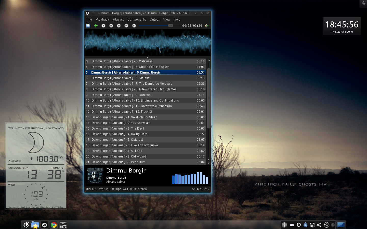Select track 7. The Demiurge Molecule
Viewport: 367px width, 229px height.
pos(145,84)
